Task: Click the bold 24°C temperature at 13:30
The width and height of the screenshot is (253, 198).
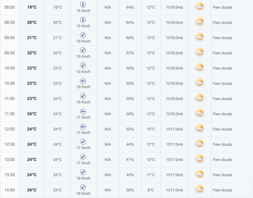Action: (x=32, y=175)
